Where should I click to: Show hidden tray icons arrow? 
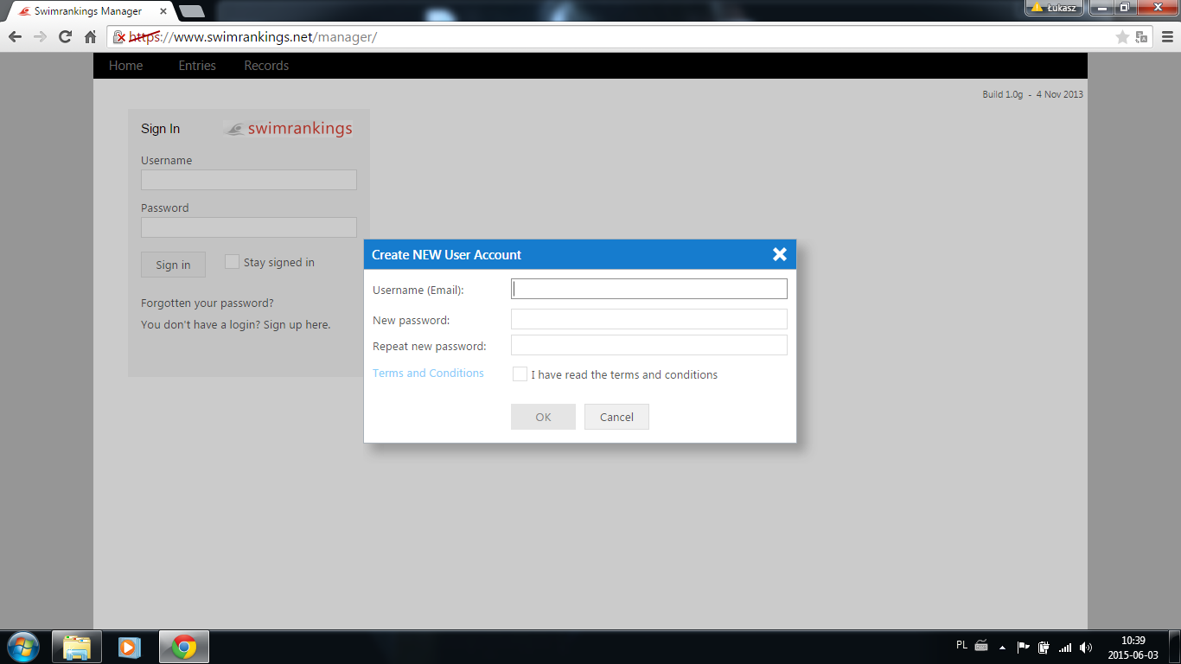(x=1002, y=647)
